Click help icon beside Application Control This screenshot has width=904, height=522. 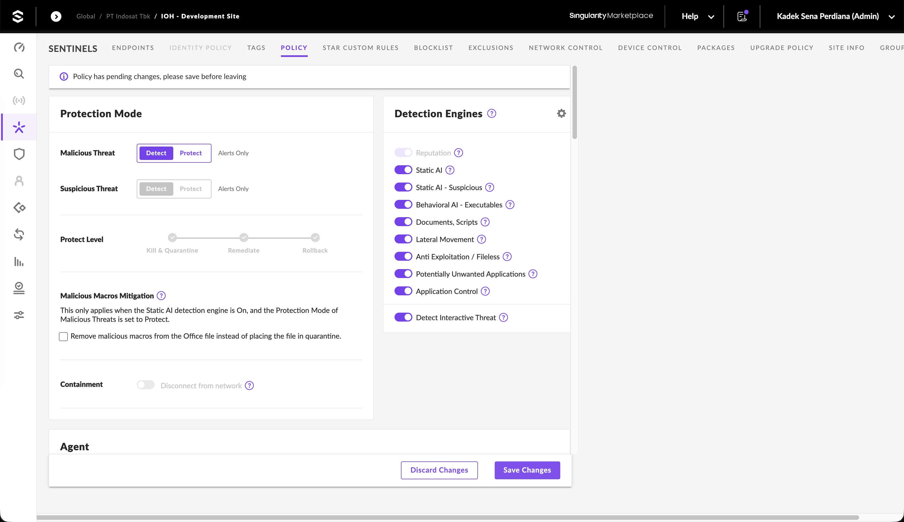click(x=485, y=291)
